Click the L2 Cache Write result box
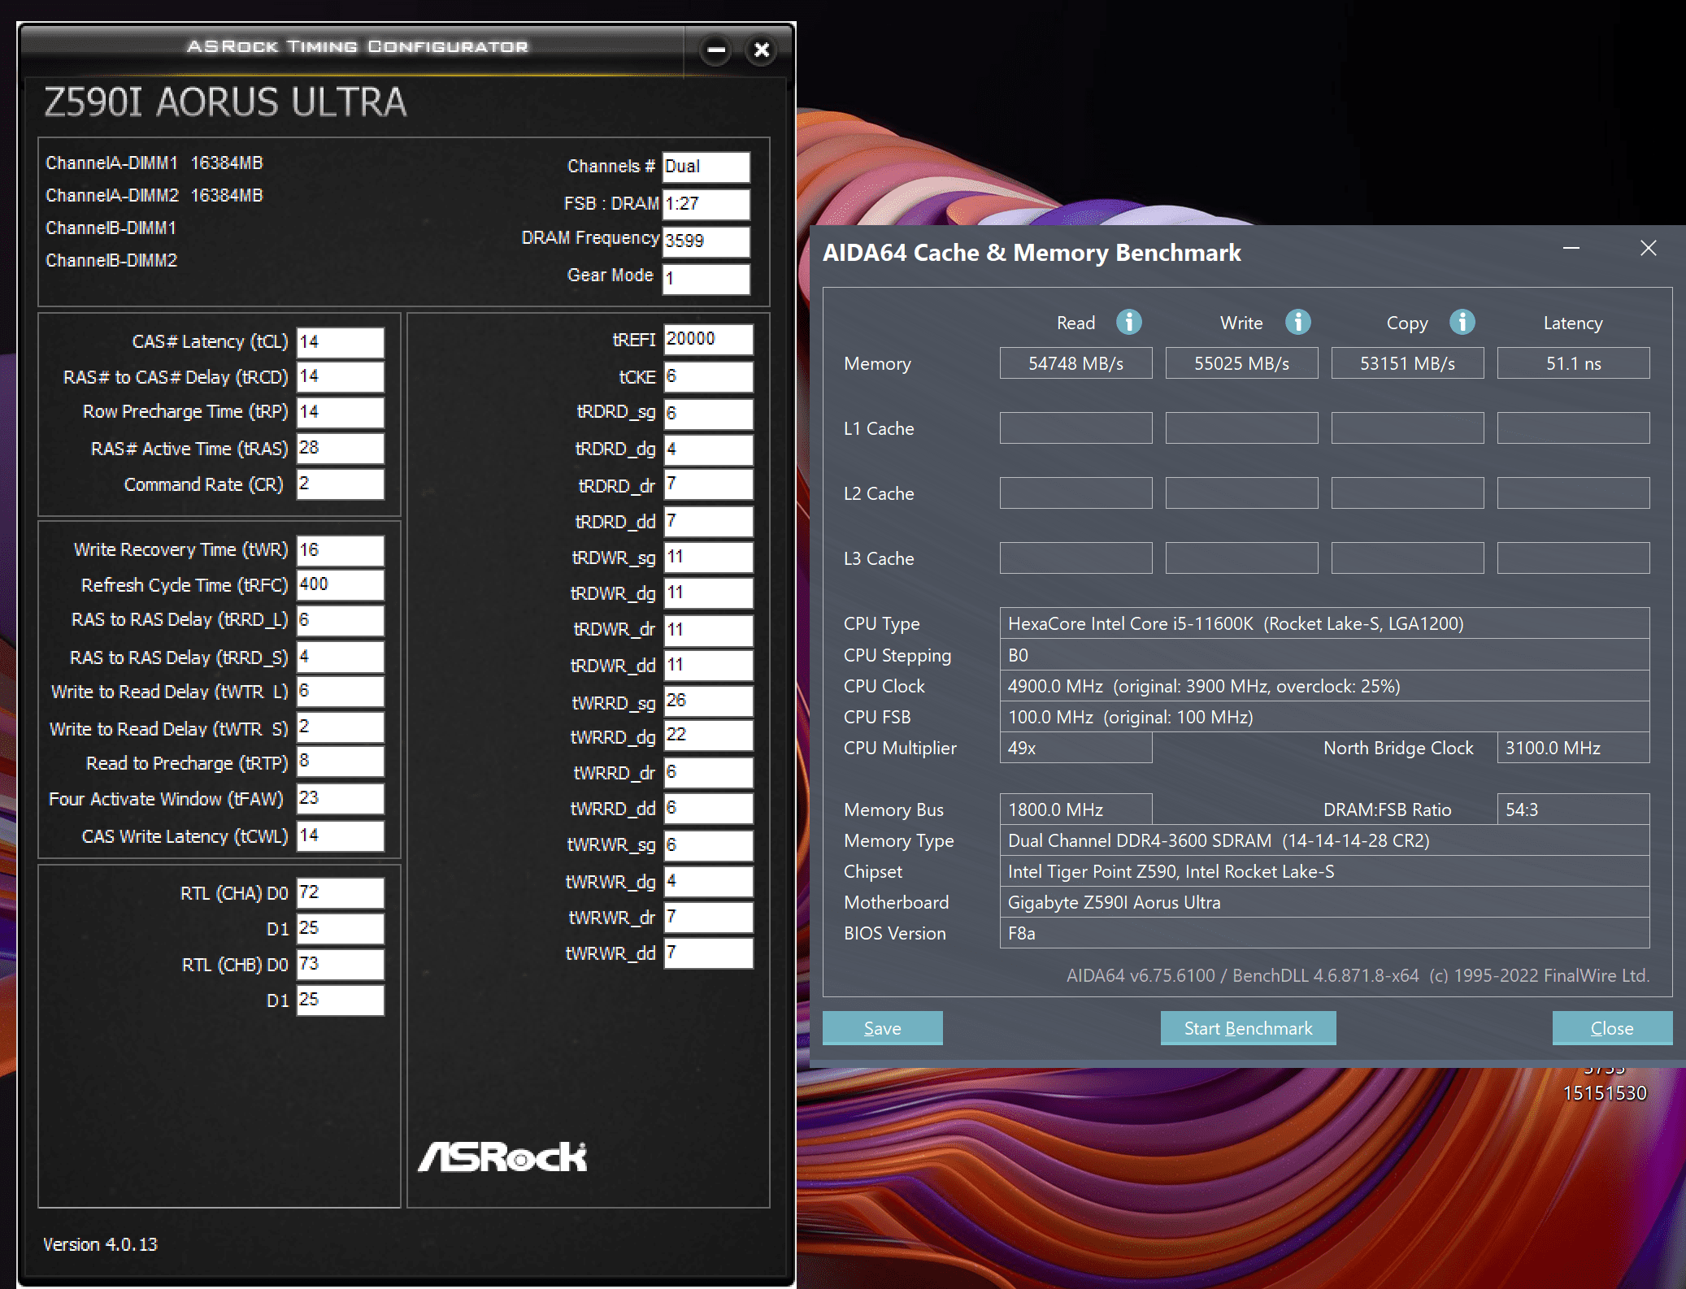This screenshot has height=1289, width=1686. (x=1241, y=493)
